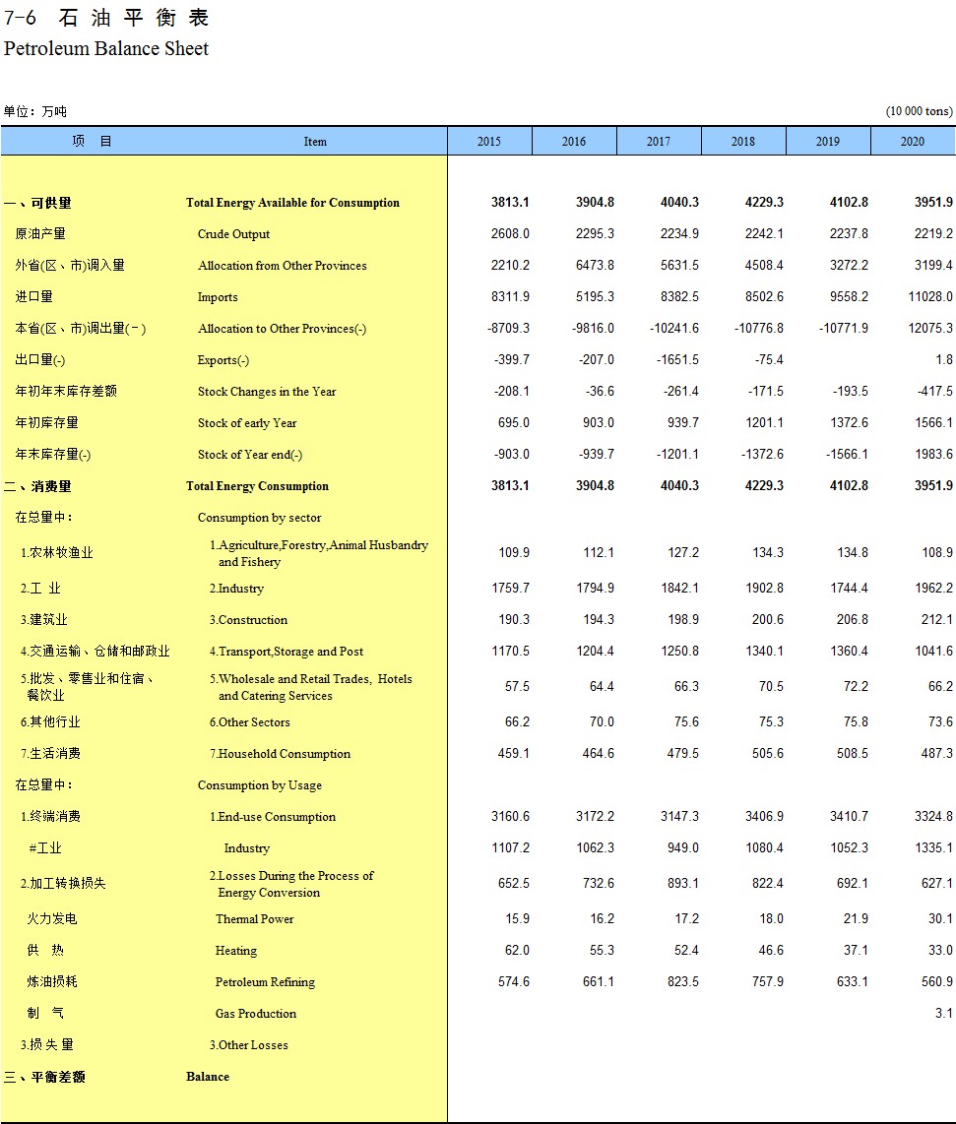Click 2015 Crude Output value 2608.0

coord(510,234)
